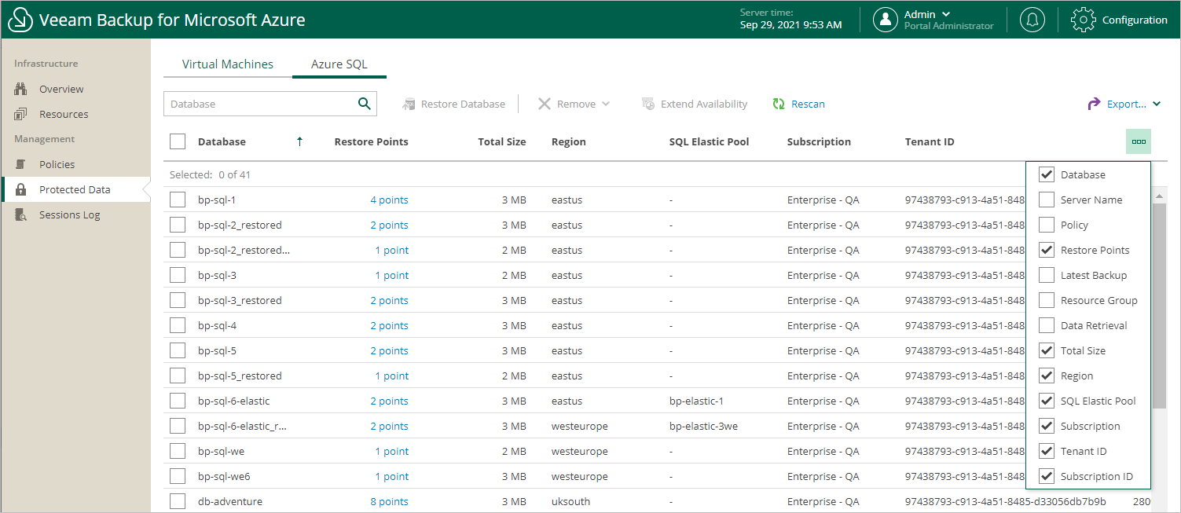Toggle the column chooser icon
1181x513 pixels.
[1139, 141]
